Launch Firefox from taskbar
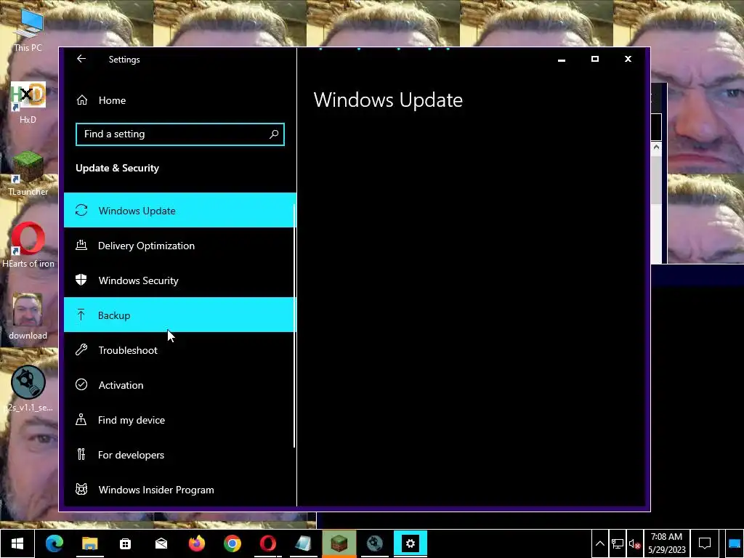Image resolution: width=744 pixels, height=558 pixels. (196, 543)
